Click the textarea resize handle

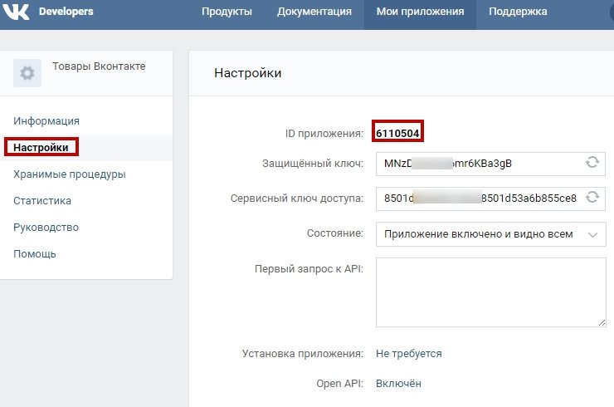point(602,323)
